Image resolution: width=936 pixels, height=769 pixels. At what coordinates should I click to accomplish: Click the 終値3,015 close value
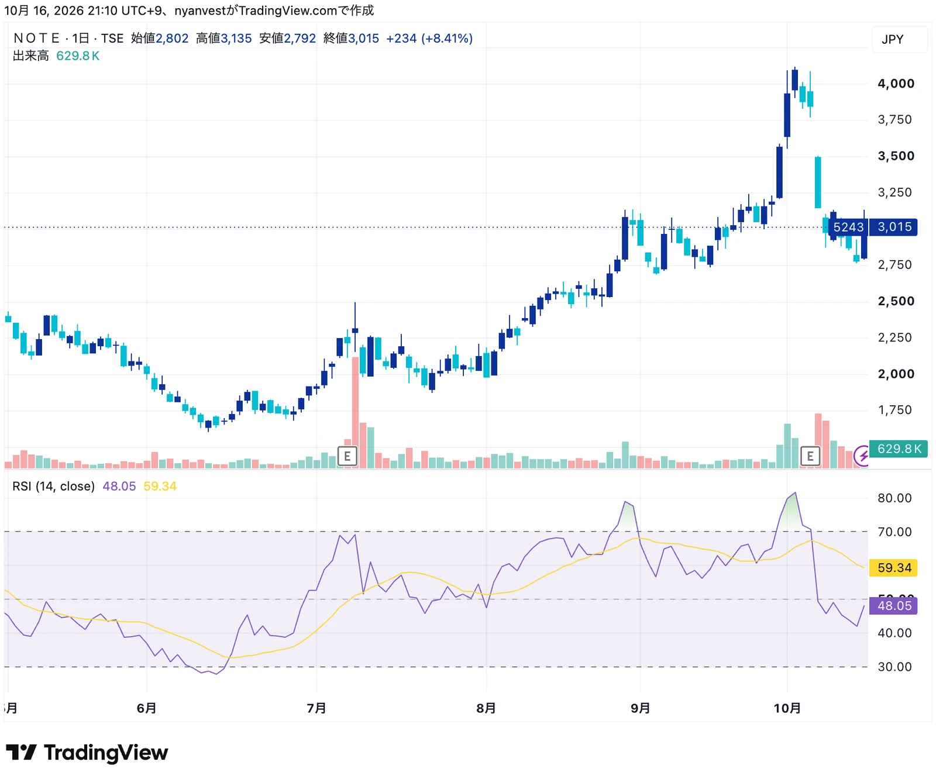point(351,38)
